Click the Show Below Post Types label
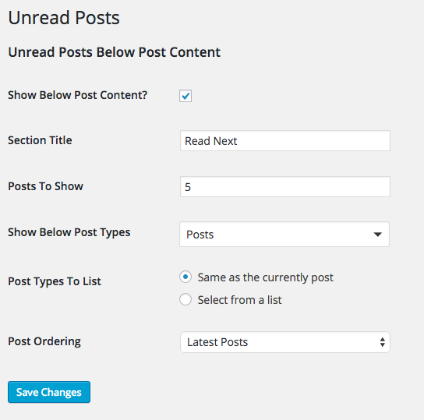The height and width of the screenshot is (420, 424). (x=69, y=232)
